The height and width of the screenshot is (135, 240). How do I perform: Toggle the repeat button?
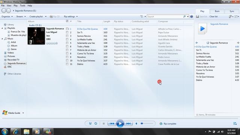click(x=96, y=123)
